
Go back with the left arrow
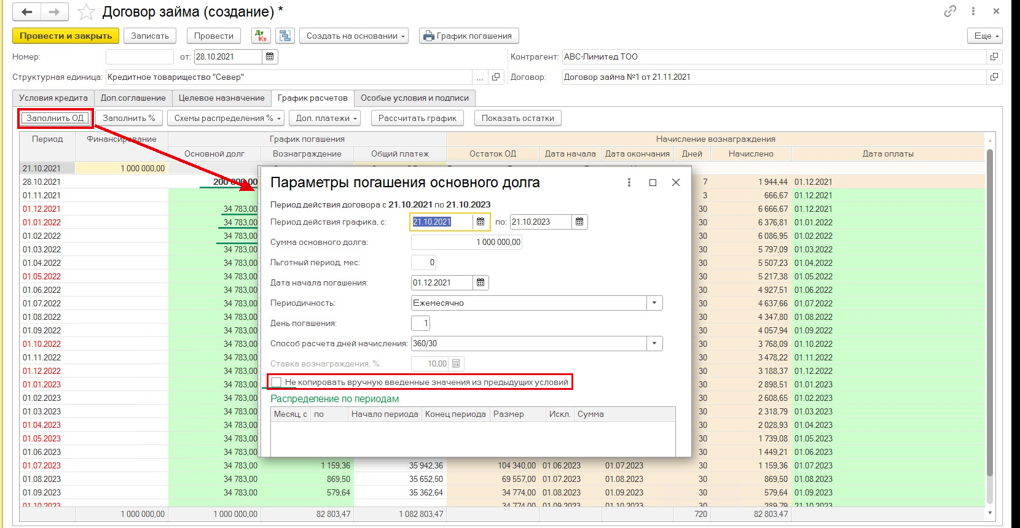[x=27, y=12]
